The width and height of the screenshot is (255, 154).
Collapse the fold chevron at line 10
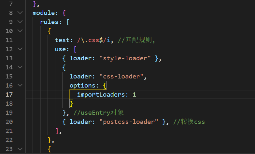[20, 31]
